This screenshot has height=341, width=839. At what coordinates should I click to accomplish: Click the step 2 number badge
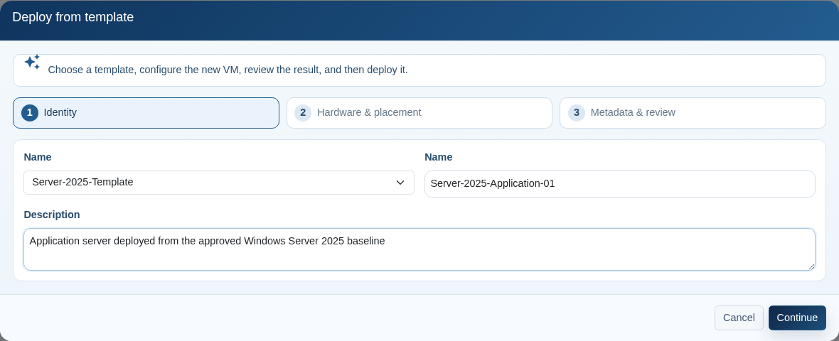(x=303, y=113)
